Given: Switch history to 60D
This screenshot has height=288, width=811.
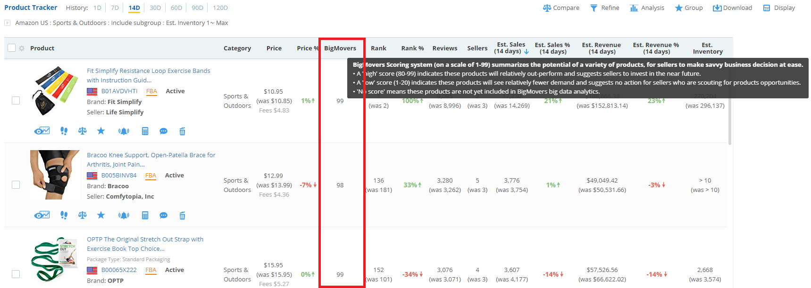Looking at the screenshot, I should pyautogui.click(x=176, y=8).
